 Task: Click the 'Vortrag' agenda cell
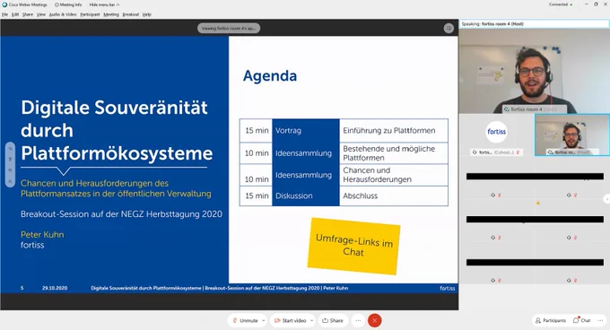(305, 131)
